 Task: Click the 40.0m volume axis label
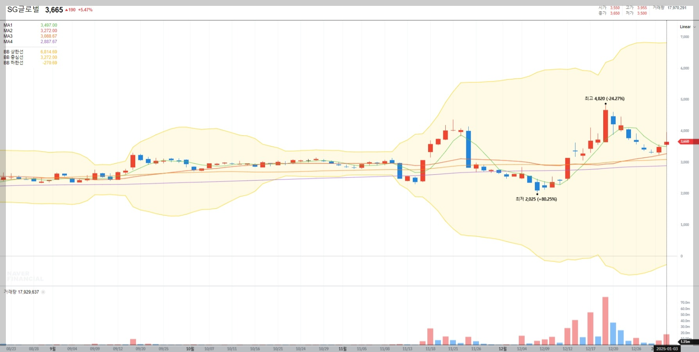point(685,321)
